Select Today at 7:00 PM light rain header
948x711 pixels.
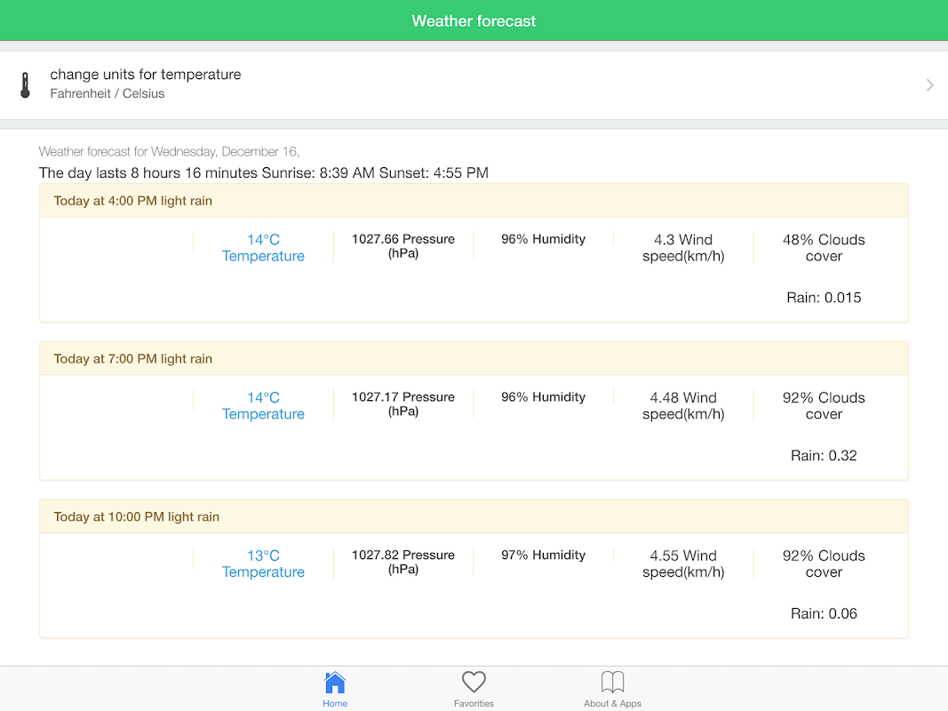tap(133, 359)
